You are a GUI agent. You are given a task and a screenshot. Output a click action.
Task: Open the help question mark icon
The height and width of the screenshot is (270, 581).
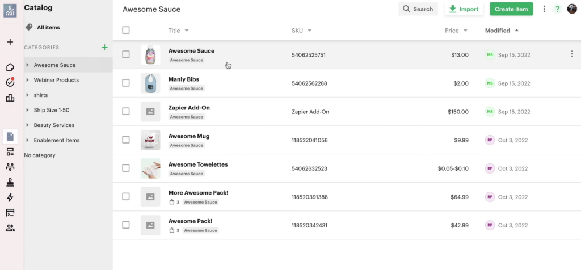click(557, 9)
